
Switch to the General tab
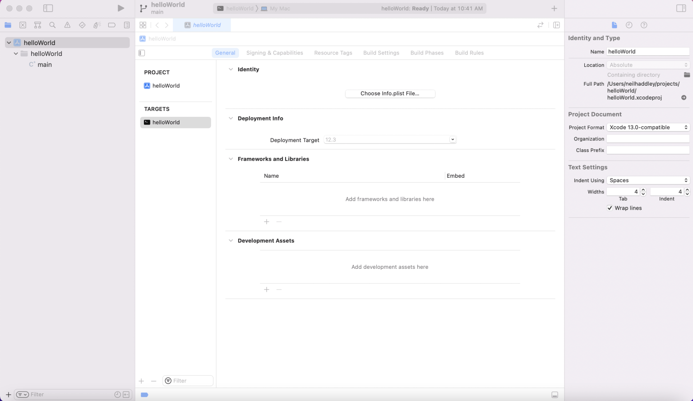(x=225, y=53)
